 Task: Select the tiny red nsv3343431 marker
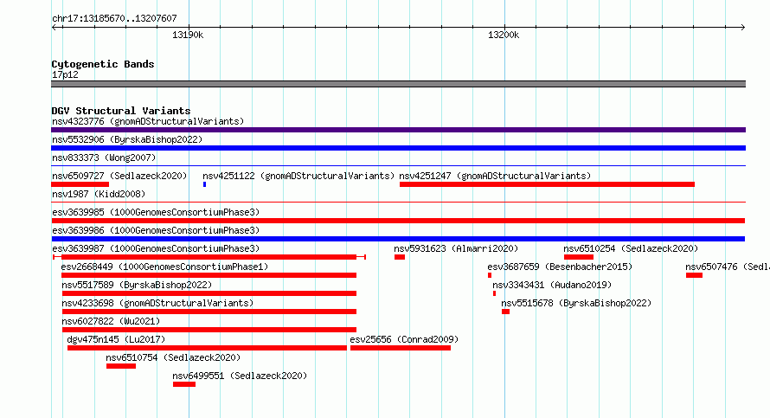pyautogui.click(x=494, y=293)
